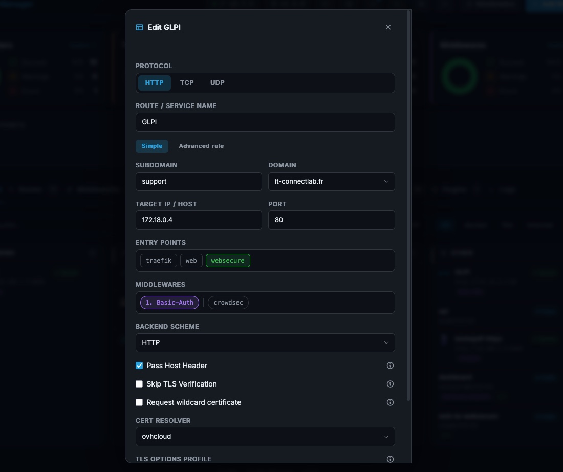Open the Backend Scheme dropdown
563x472 pixels.
tap(265, 342)
